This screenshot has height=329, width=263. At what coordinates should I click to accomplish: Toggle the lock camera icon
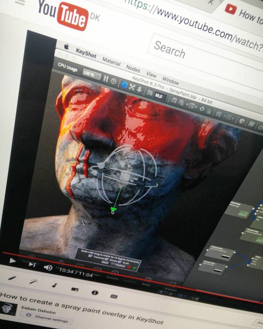point(209,111)
